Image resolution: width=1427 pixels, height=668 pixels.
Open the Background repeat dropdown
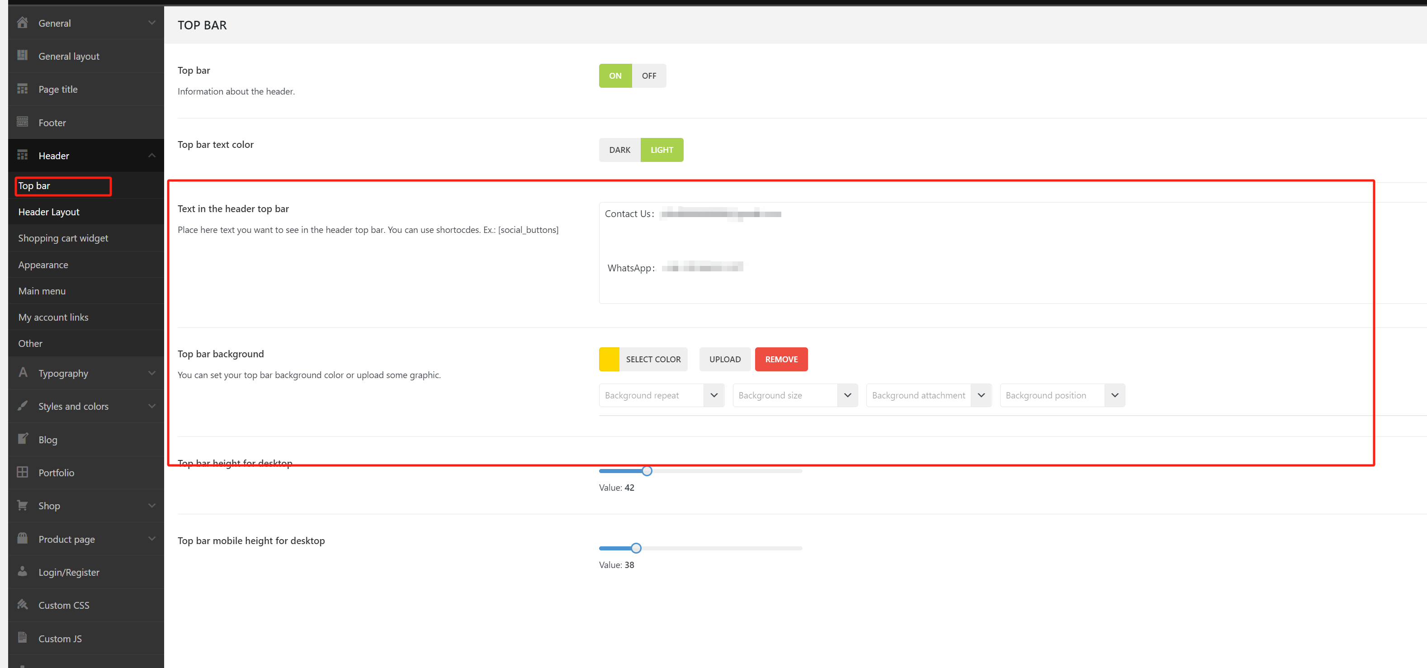(714, 395)
